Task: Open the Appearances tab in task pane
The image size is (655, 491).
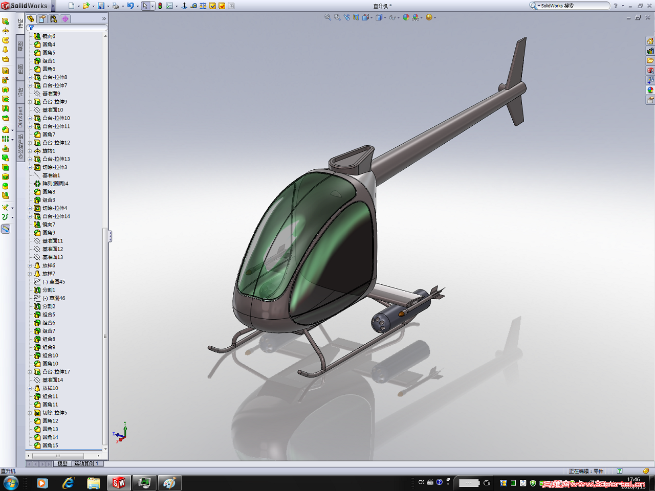Action: click(x=650, y=90)
